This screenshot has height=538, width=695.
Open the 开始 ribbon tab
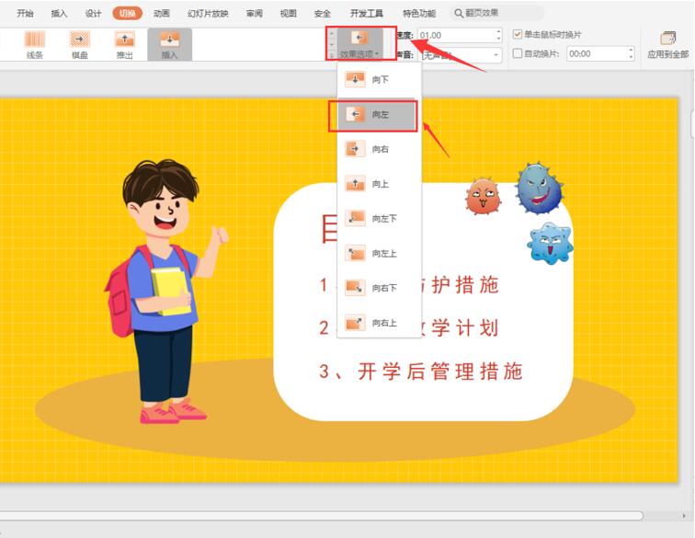coord(25,13)
